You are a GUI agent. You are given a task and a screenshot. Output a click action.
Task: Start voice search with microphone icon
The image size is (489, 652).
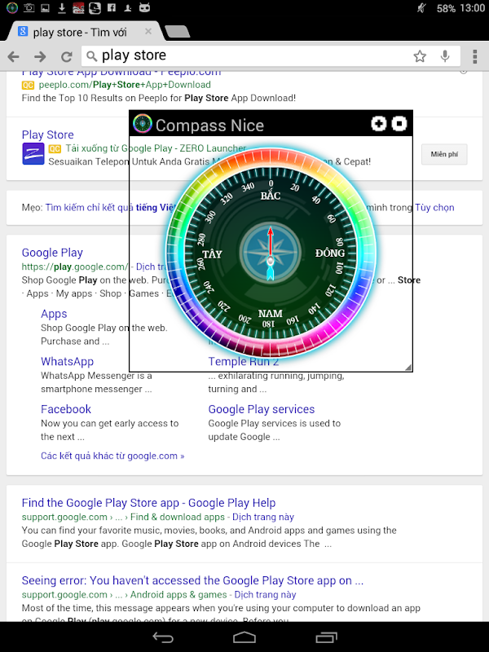click(x=445, y=56)
